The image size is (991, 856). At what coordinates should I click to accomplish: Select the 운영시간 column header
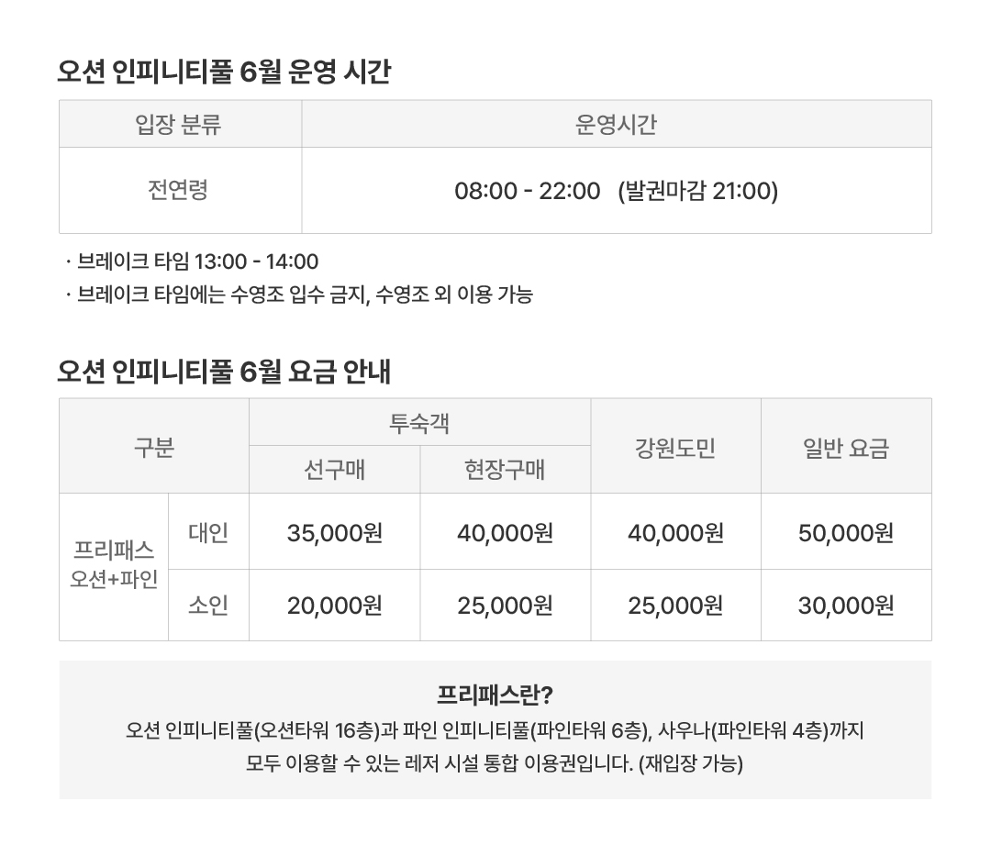(617, 124)
